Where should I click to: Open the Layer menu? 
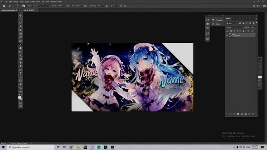[22, 2]
